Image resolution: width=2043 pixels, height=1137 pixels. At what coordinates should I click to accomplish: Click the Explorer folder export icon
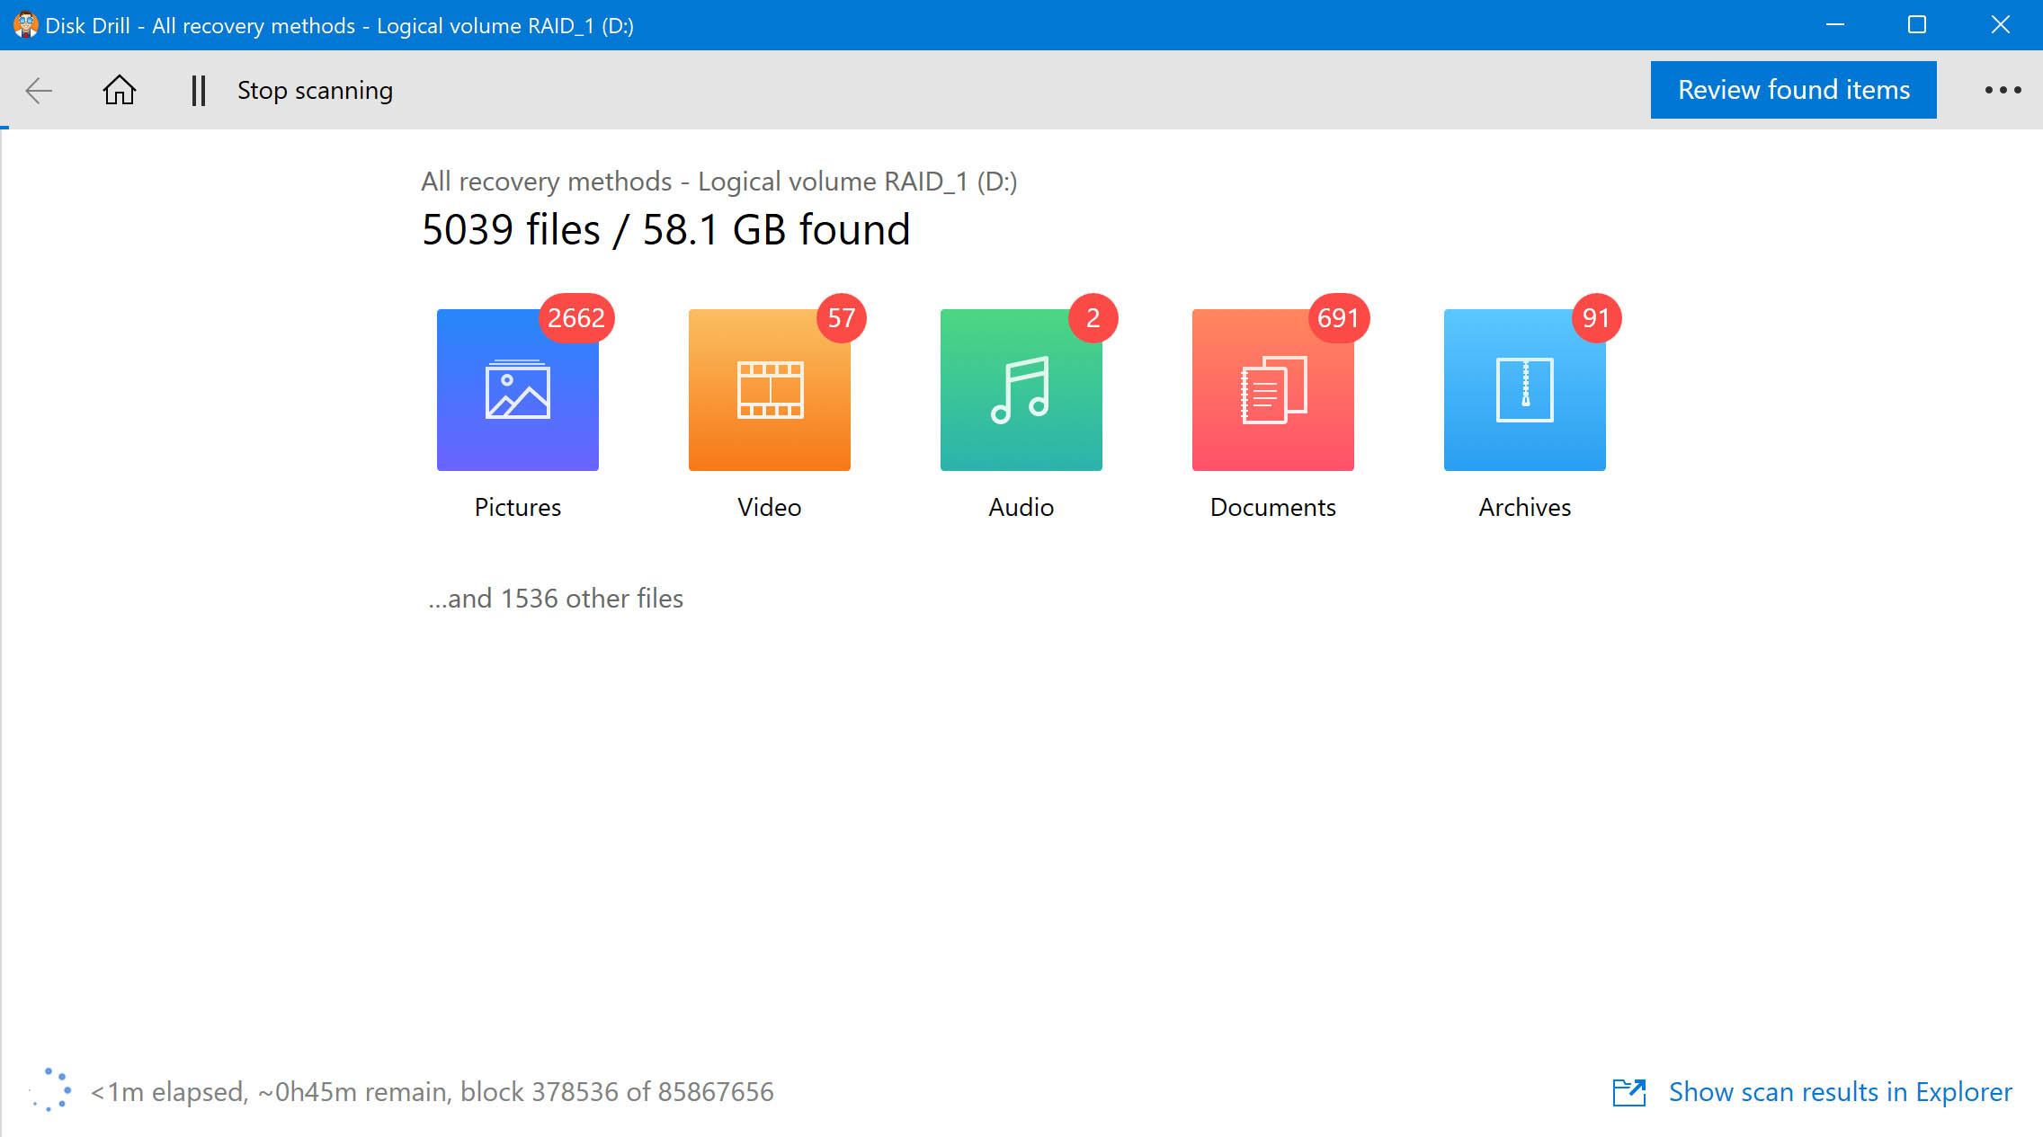pos(1629,1091)
